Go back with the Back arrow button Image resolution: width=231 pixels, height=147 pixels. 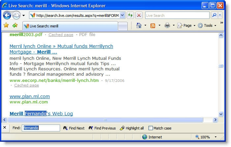click(x=7, y=15)
